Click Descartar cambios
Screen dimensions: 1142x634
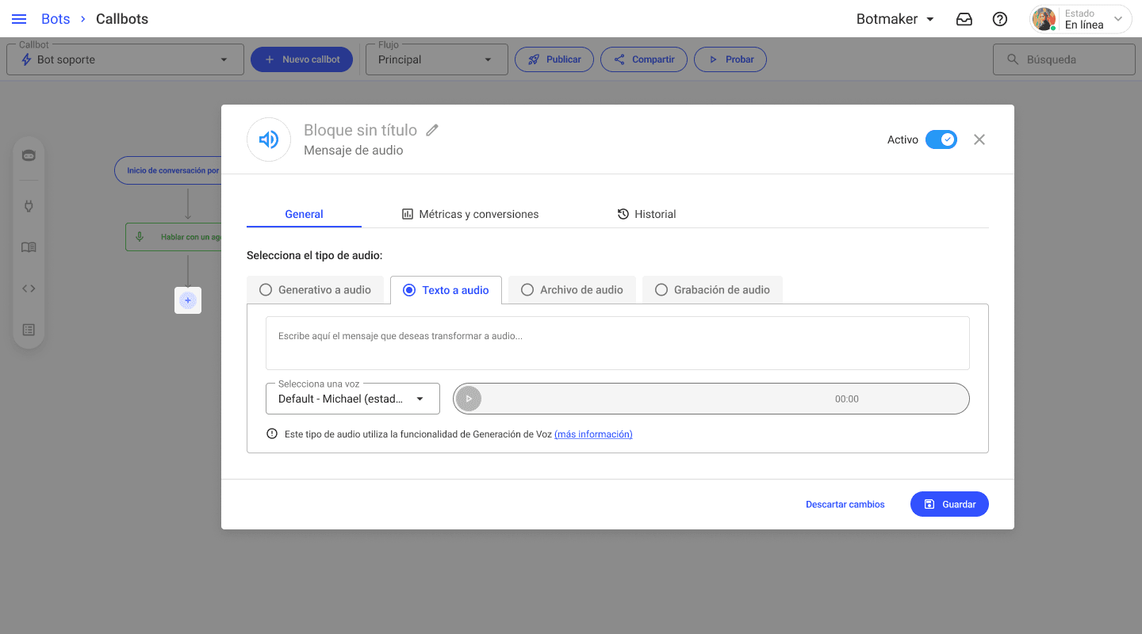pyautogui.click(x=845, y=504)
